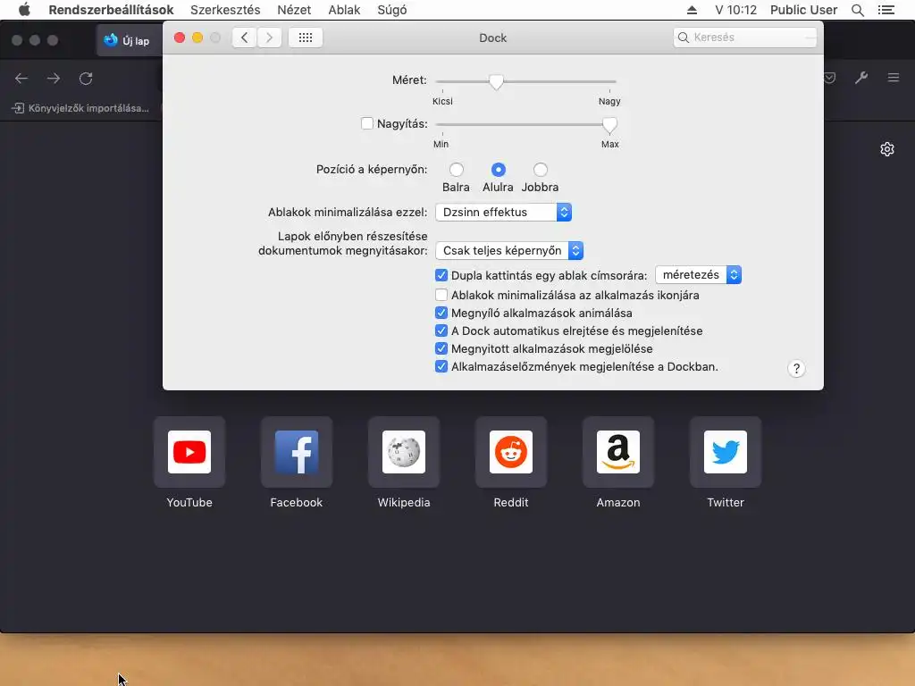
Task: Open Súgó menu
Action: coord(392,10)
